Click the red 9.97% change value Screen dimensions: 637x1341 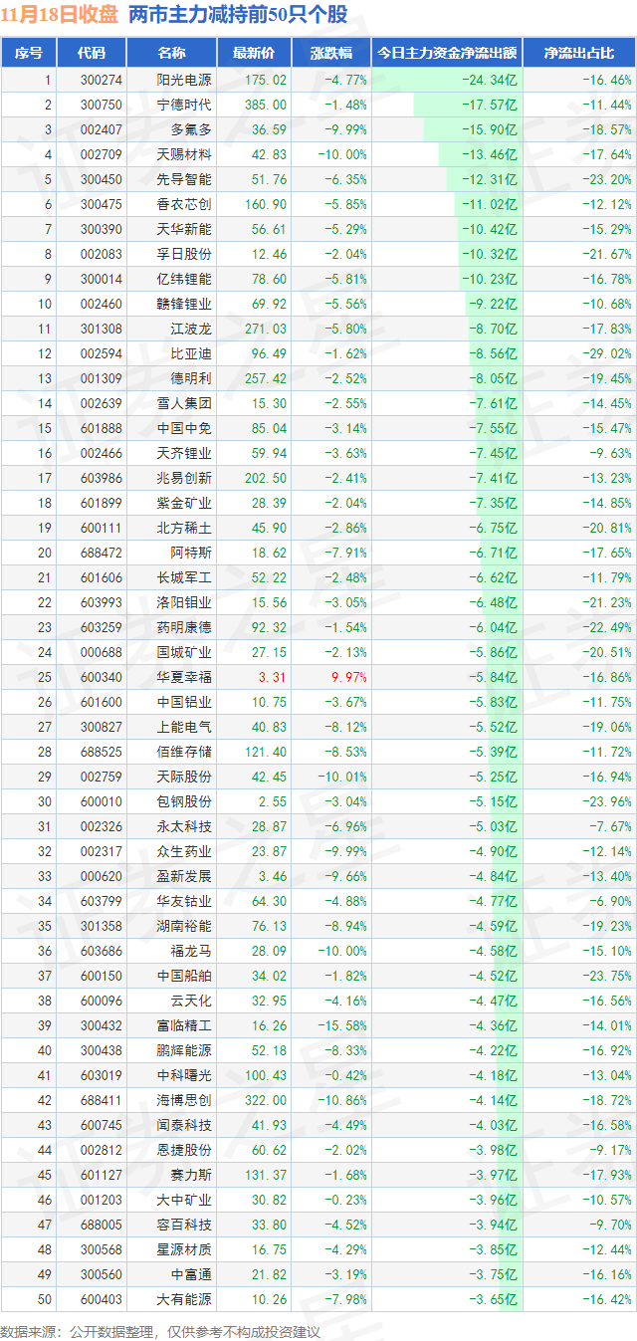[350, 677]
